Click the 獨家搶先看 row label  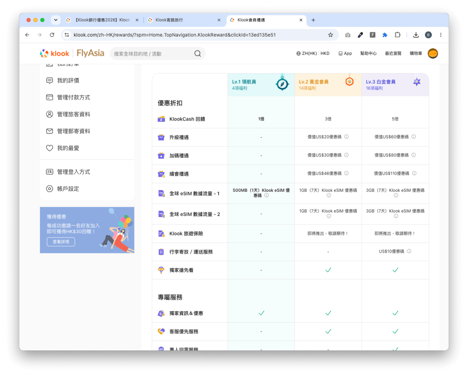(x=181, y=270)
